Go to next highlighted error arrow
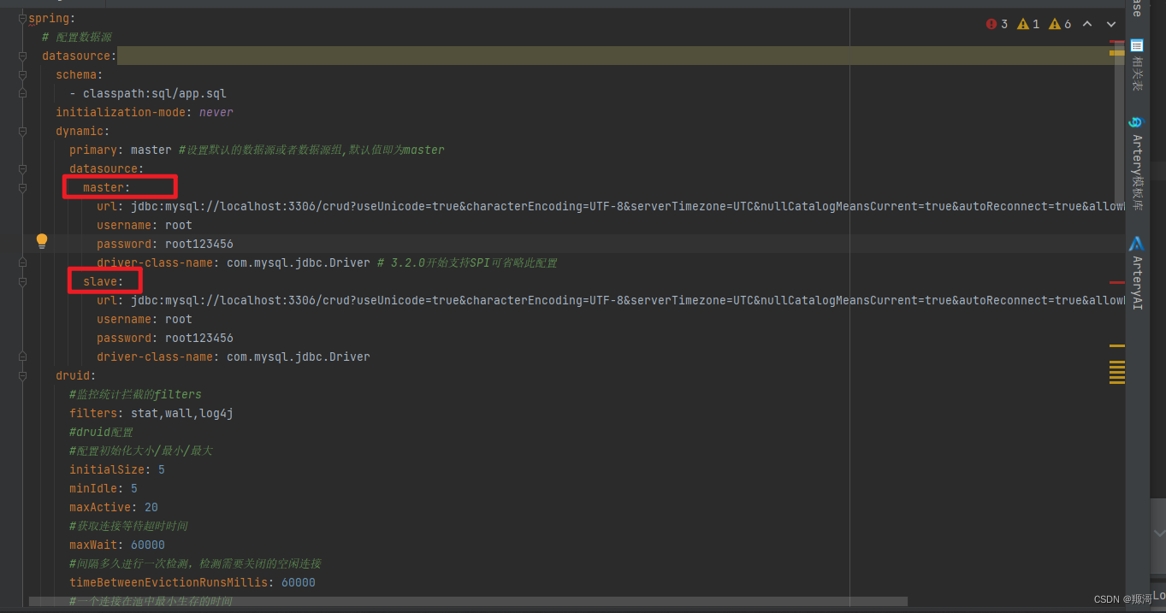The height and width of the screenshot is (613, 1166). [x=1111, y=24]
